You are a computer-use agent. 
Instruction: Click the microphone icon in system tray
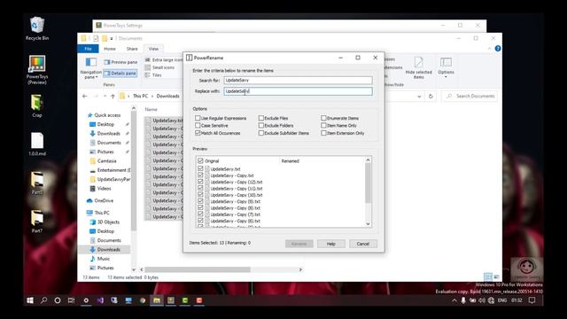coord(463,300)
